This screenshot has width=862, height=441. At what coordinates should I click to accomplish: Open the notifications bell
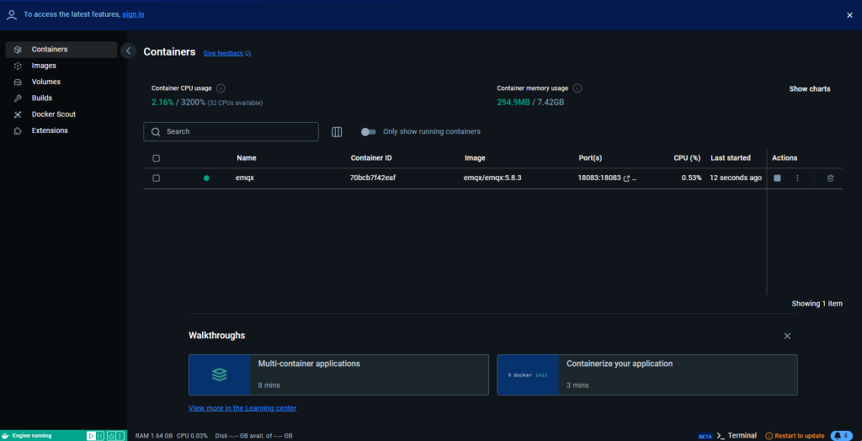point(841,435)
